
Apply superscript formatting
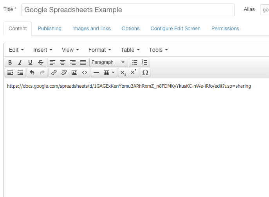[133, 72]
